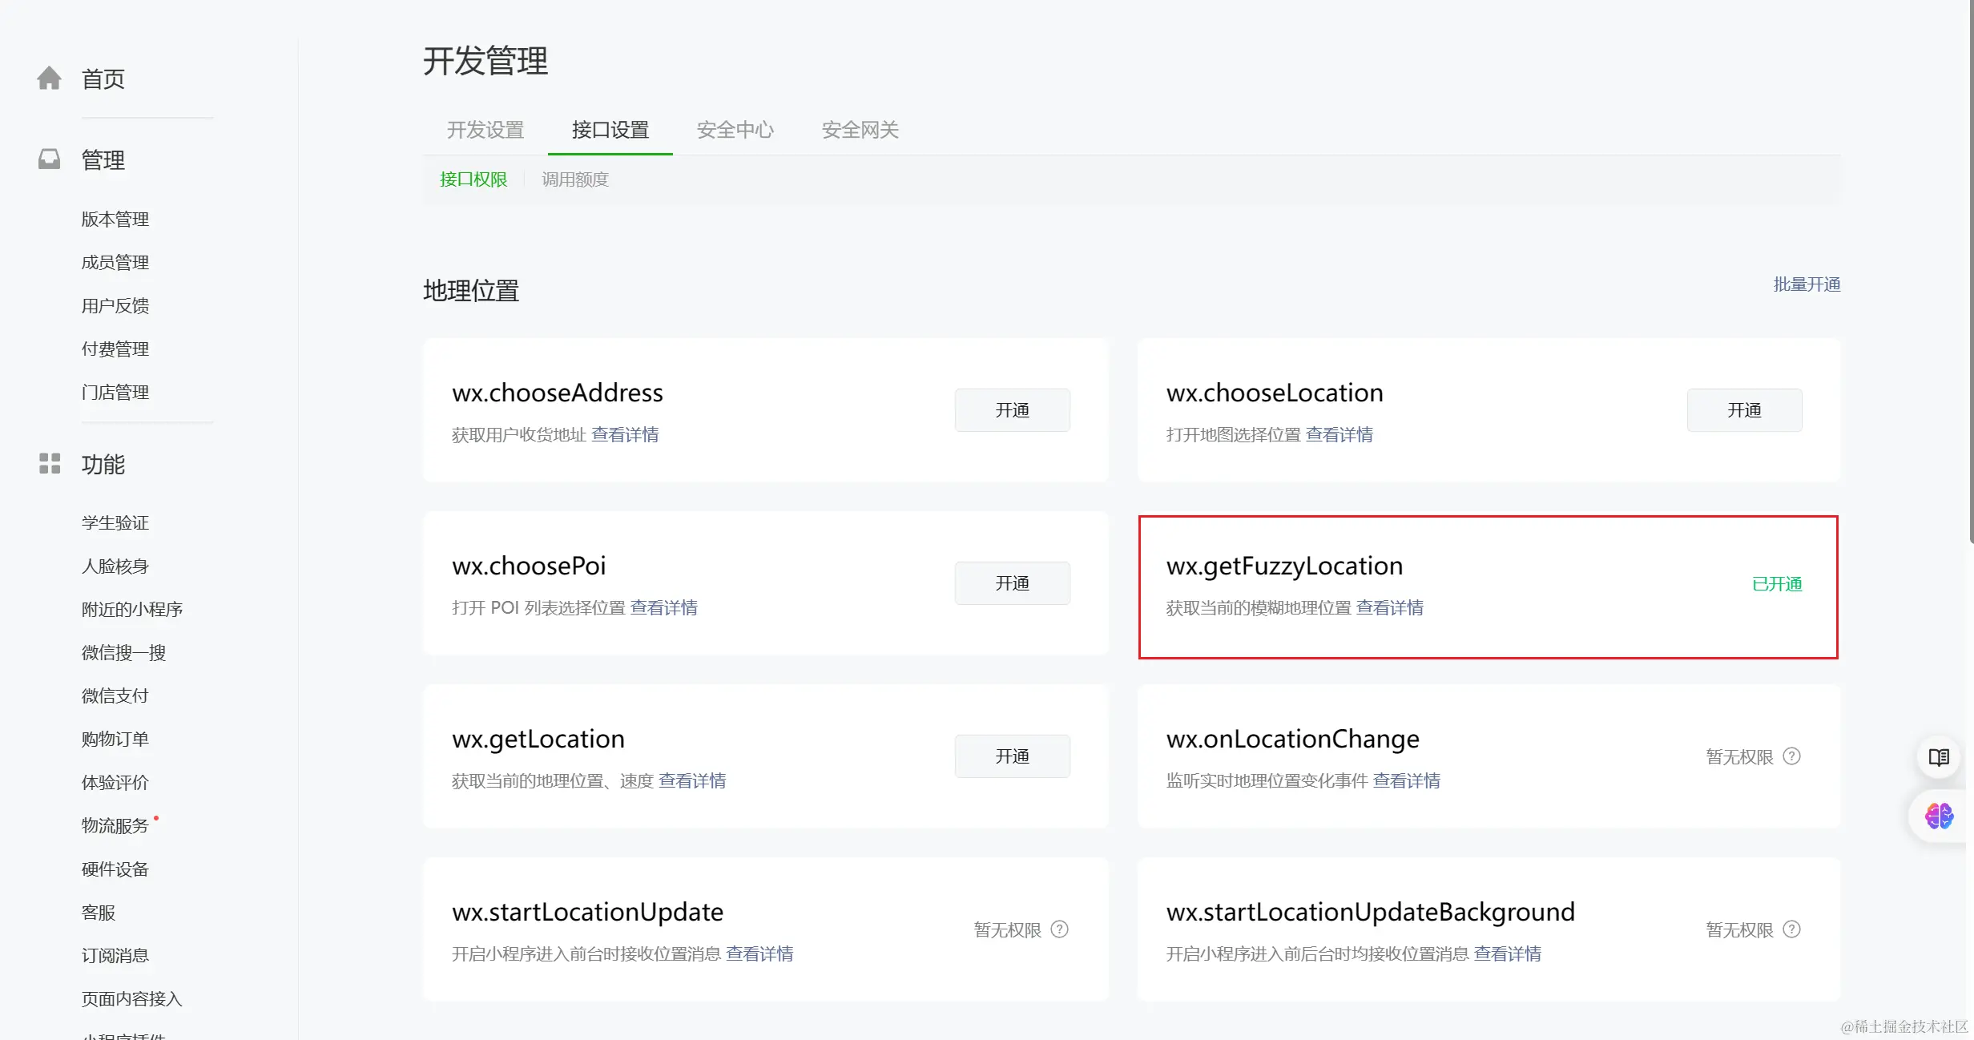Click 开通 button for wx.chooseAddress
1974x1040 pixels.
click(1012, 409)
